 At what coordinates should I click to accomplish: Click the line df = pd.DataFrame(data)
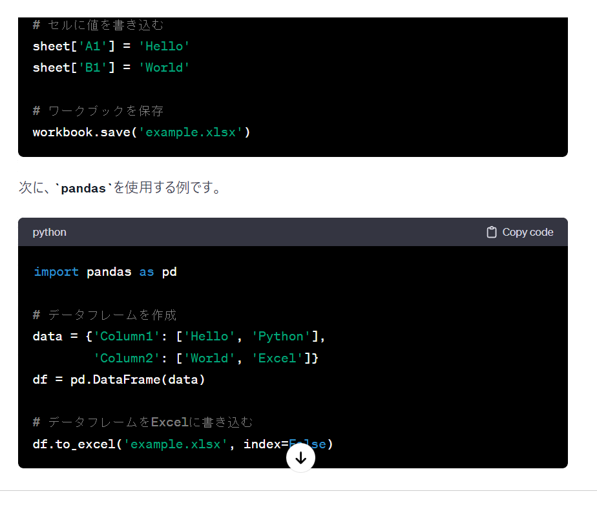pyautogui.click(x=119, y=380)
